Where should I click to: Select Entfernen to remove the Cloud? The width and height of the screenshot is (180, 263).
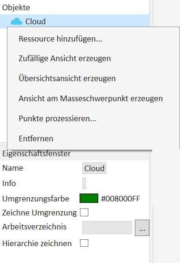point(36,138)
